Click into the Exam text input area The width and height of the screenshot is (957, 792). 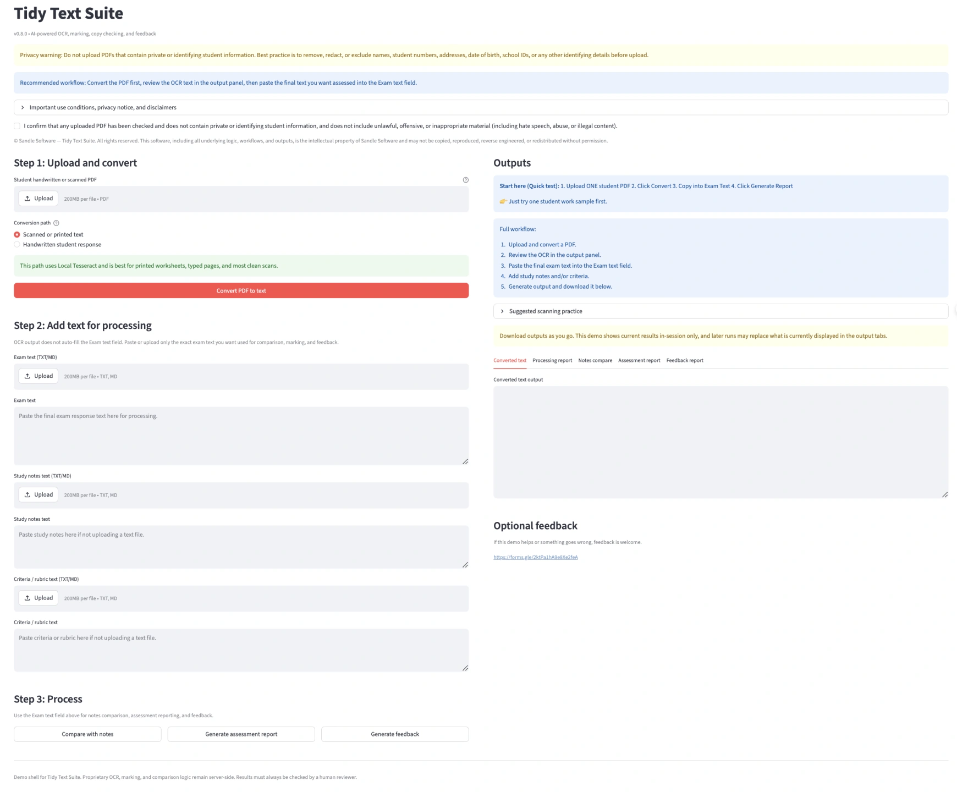(x=241, y=436)
